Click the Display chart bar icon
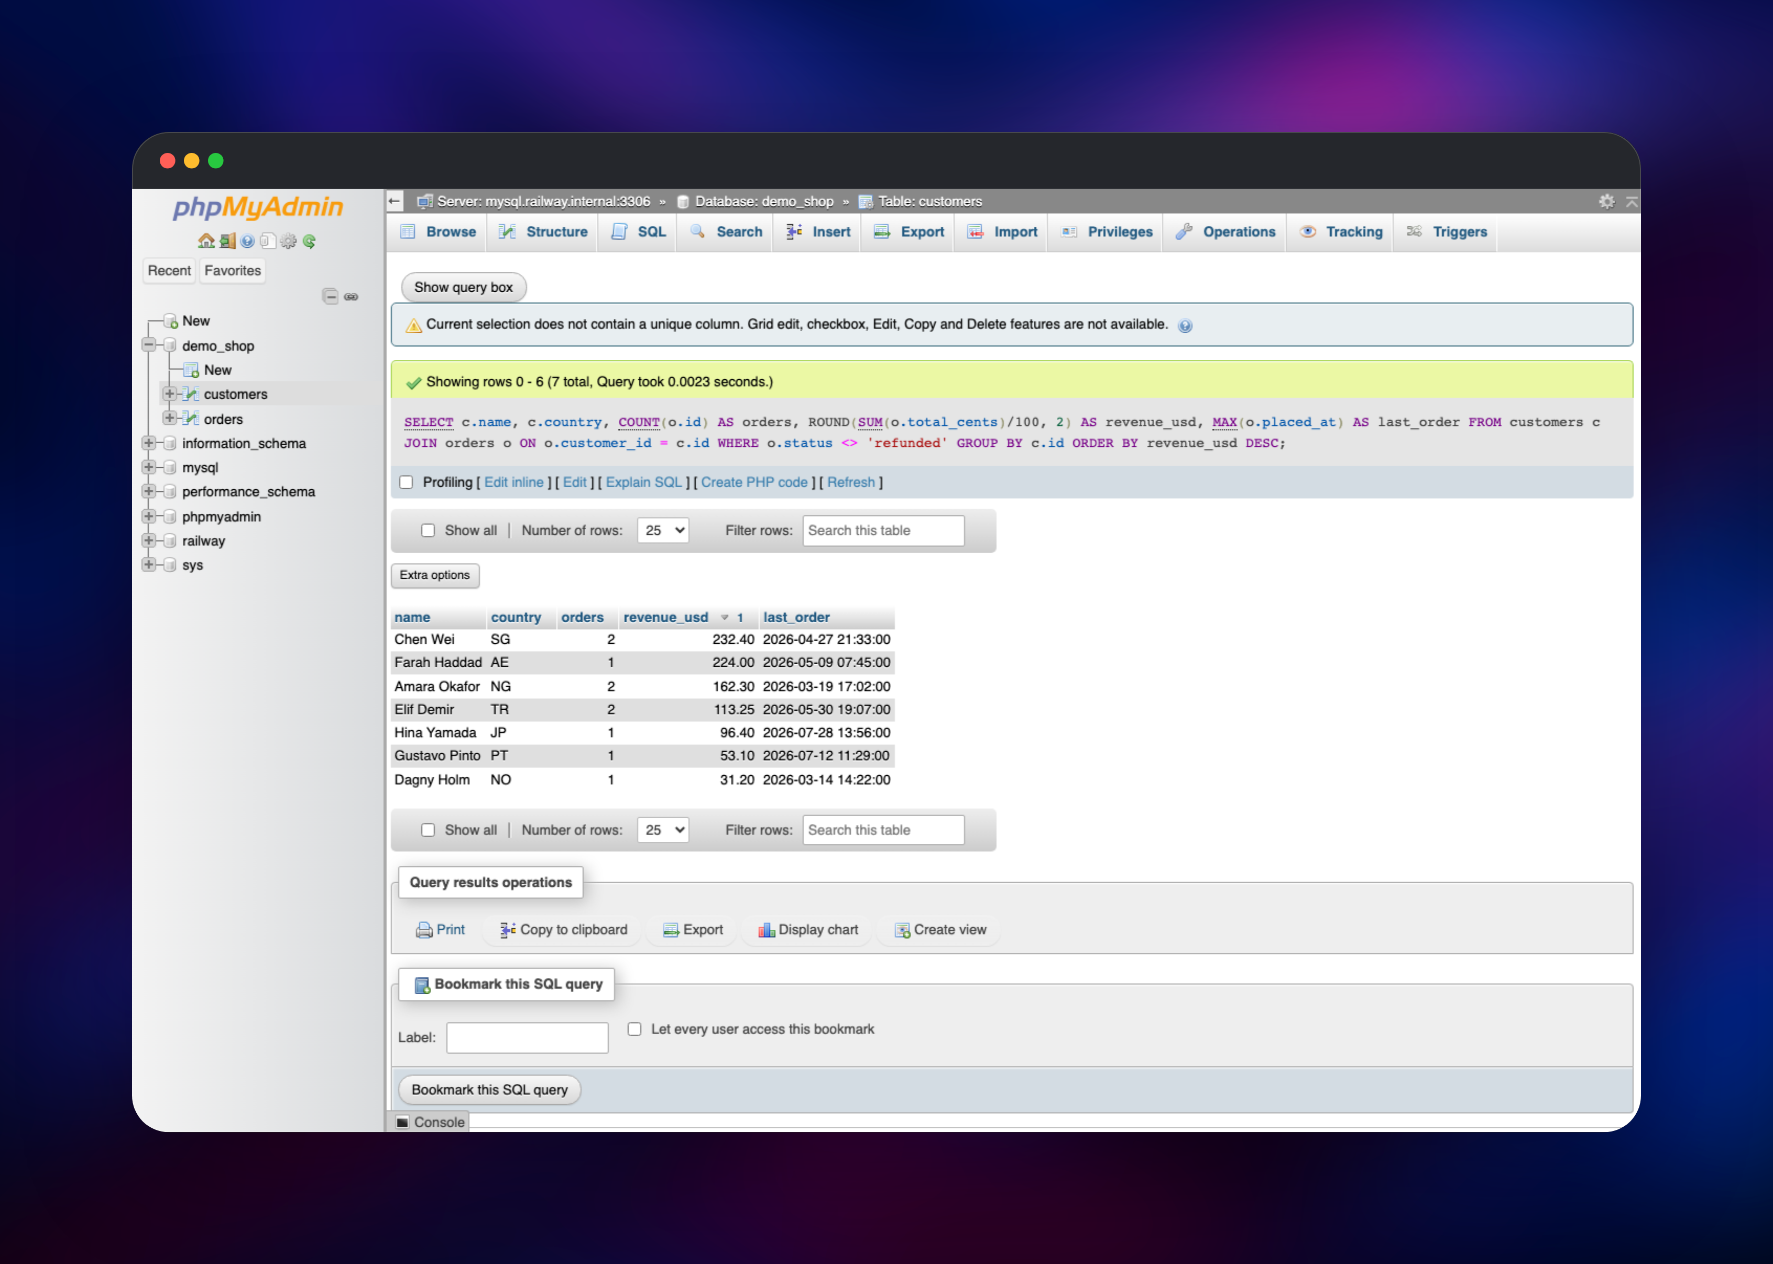This screenshot has height=1264, width=1773. [767, 930]
